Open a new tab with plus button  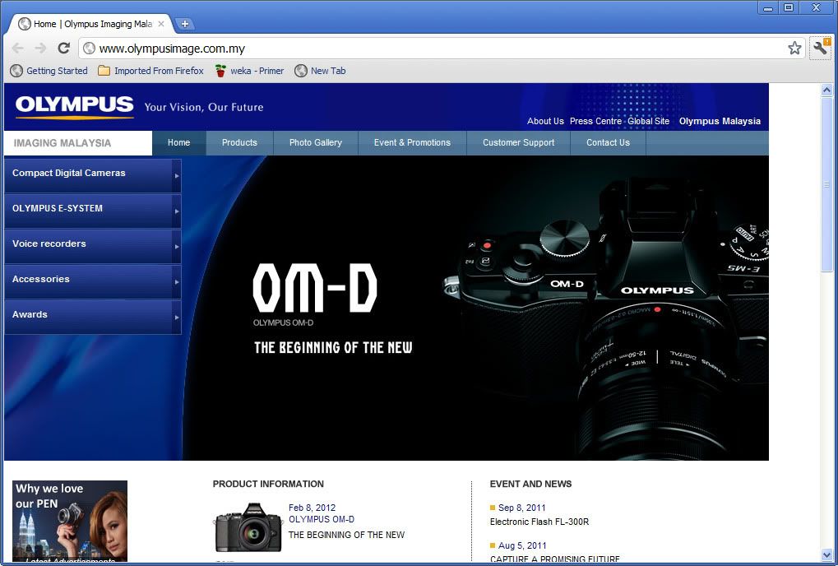coord(184,24)
